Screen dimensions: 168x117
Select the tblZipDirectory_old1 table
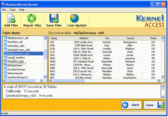click(x=23, y=54)
